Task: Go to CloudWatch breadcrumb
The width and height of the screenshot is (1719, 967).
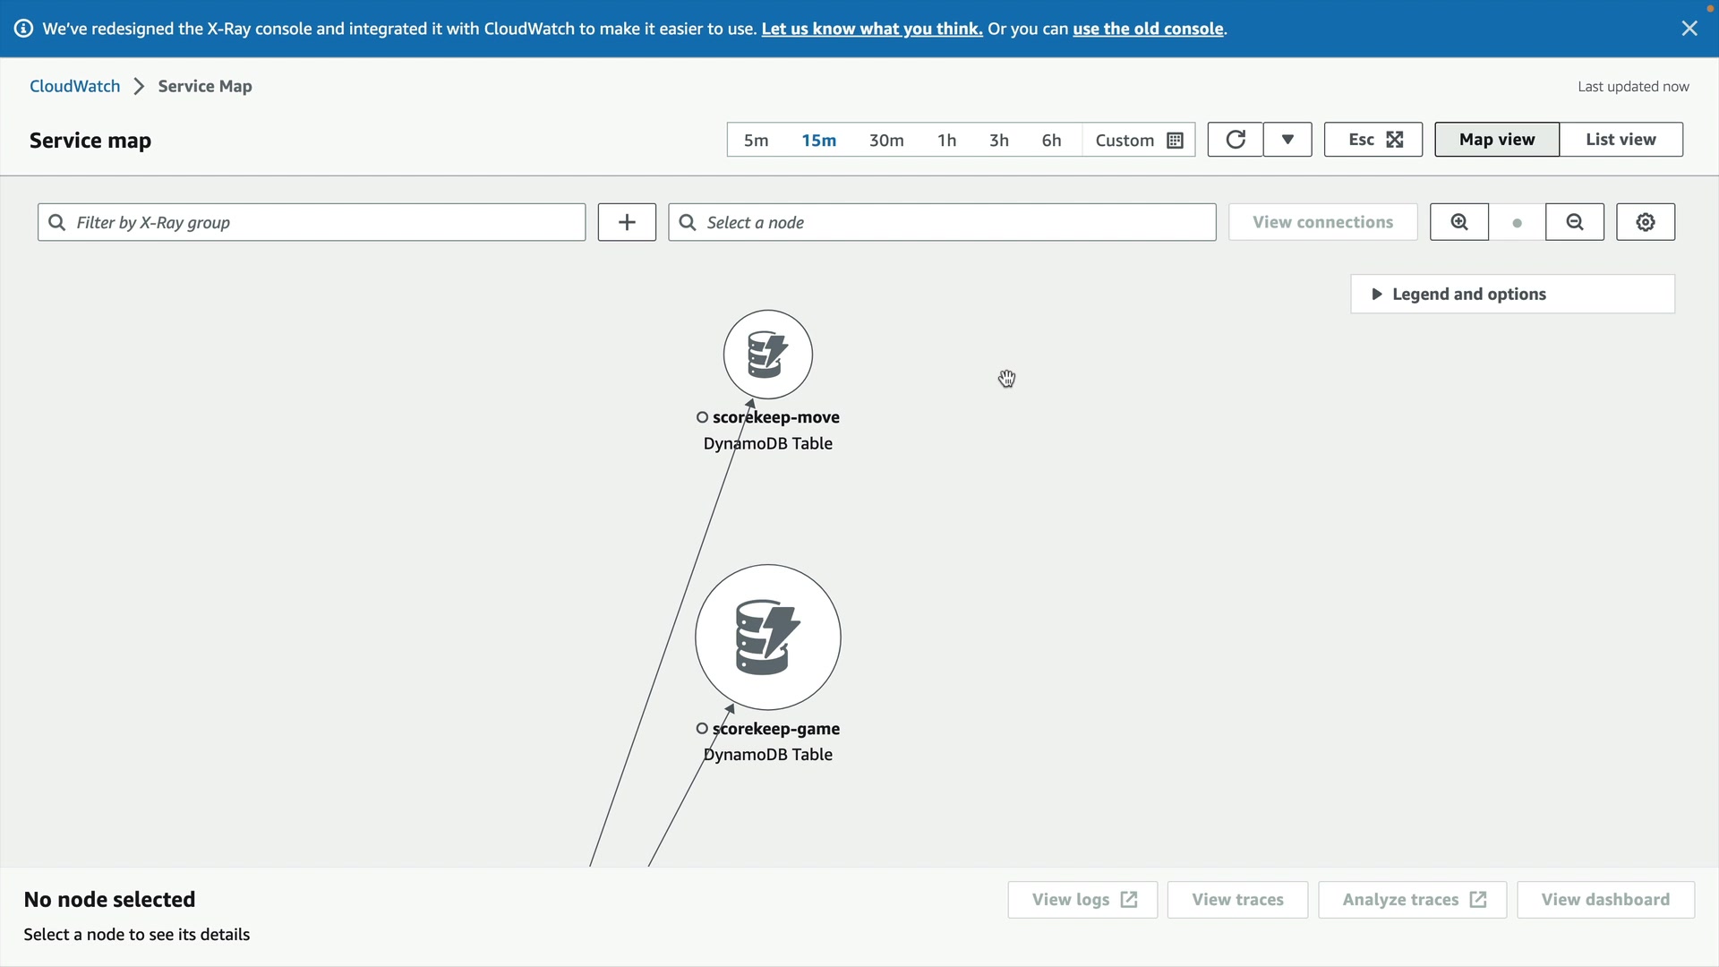Action: (74, 86)
